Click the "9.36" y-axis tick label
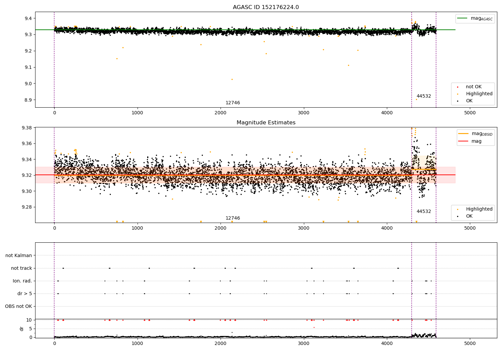 tap(27, 144)
